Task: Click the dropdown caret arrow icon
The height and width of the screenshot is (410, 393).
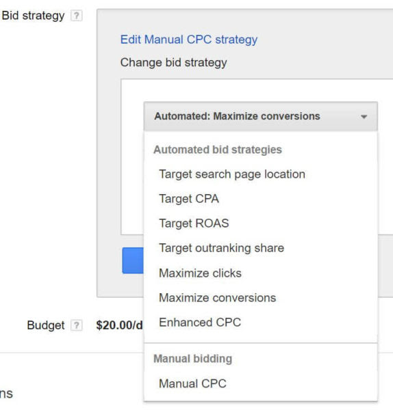Action: coord(364,117)
